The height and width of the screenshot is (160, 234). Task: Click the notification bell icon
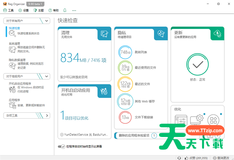coord(65,10)
